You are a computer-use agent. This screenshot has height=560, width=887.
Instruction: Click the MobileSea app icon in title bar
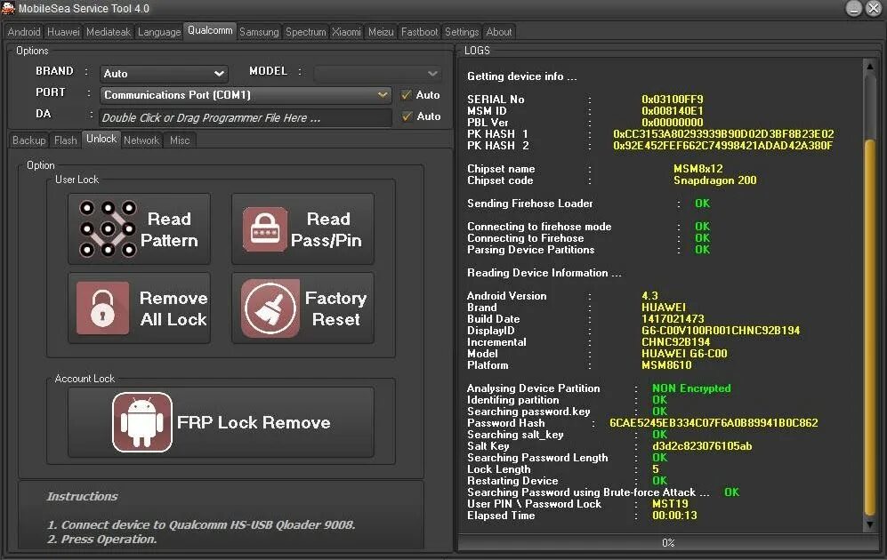[8, 8]
